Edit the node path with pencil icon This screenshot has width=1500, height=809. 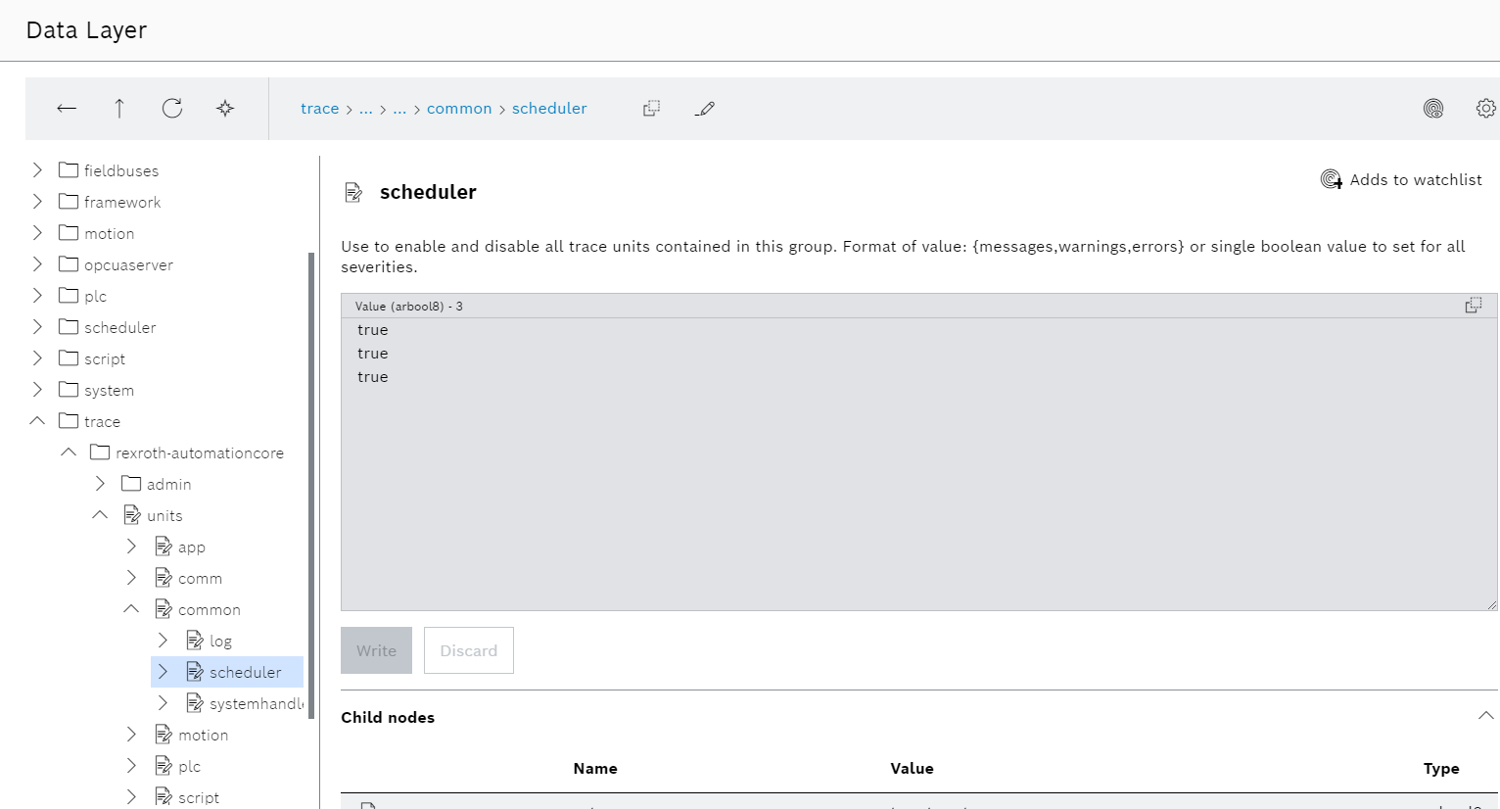[705, 109]
